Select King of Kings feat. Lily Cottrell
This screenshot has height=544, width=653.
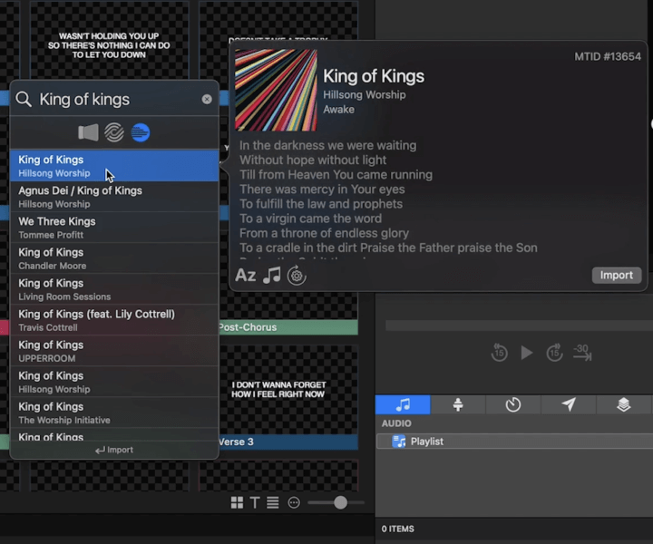click(x=114, y=320)
